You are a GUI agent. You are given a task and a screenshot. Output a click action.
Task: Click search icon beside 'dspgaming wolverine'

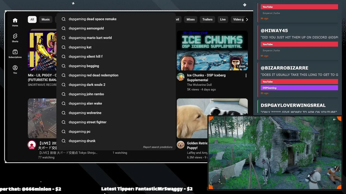pyautogui.click(x=64, y=113)
